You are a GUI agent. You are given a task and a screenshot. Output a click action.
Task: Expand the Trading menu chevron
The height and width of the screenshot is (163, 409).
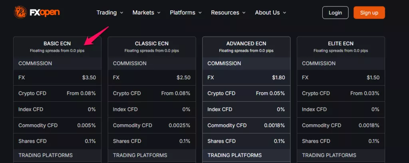(121, 12)
